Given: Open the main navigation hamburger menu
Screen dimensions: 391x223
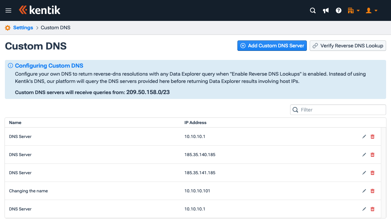Looking at the screenshot, I should (8, 10).
